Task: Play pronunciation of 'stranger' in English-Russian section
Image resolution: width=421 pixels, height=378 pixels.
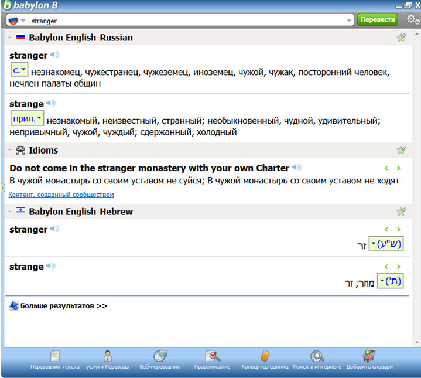Action: (54, 55)
